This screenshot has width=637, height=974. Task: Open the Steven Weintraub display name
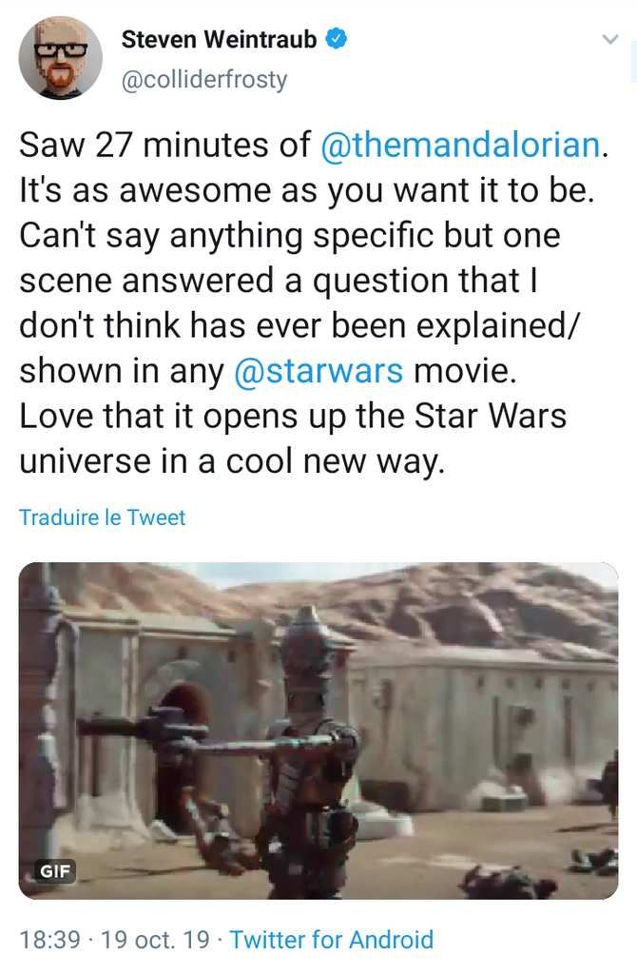(x=220, y=39)
